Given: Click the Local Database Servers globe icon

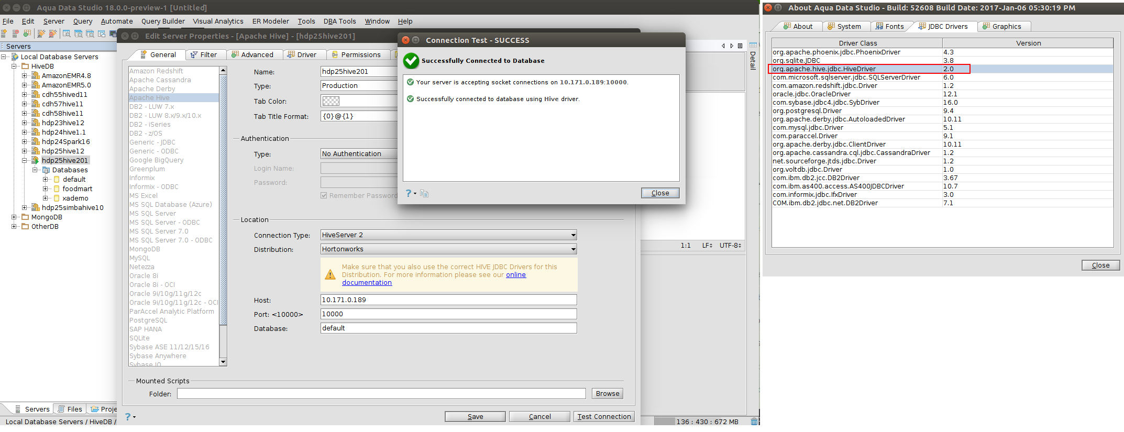Looking at the screenshot, I should pos(15,57).
